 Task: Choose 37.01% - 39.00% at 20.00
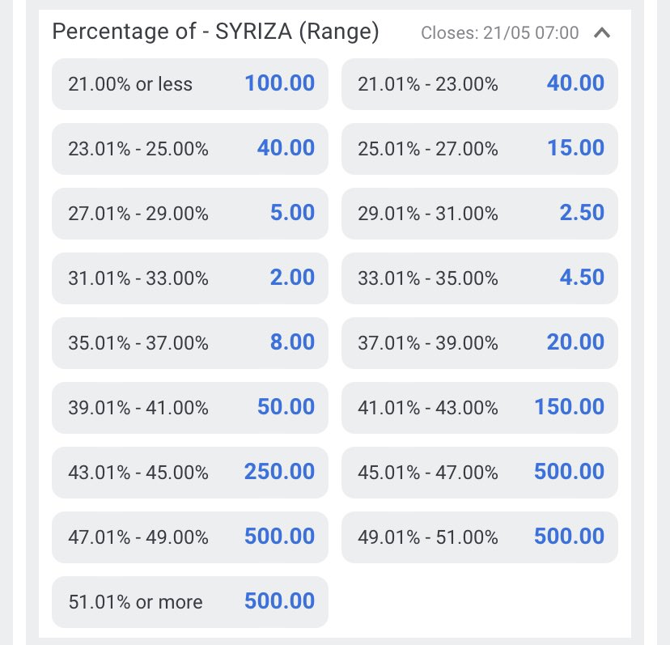click(480, 342)
